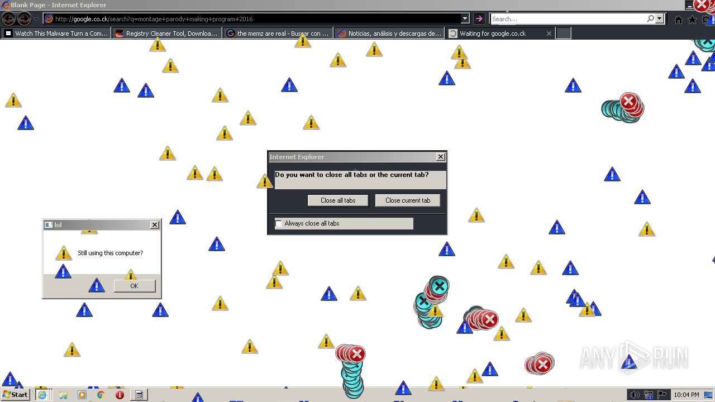The height and width of the screenshot is (402, 715).
Task: Open Windows Media Player taskbar icon
Action: pyautogui.click(x=82, y=395)
